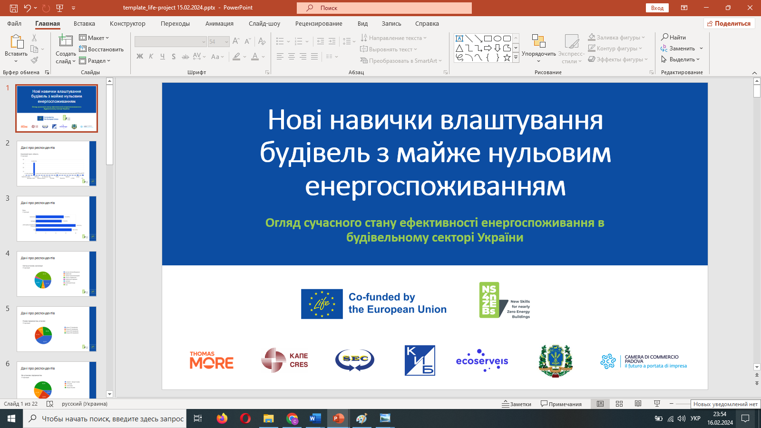
Task: Click the Save icon in title bar
Action: point(14,8)
